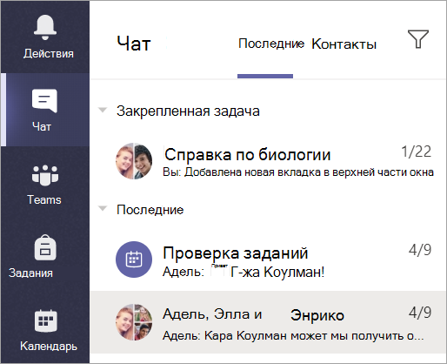The width and height of the screenshot is (447, 364).
Task: Open the Справка по биологии chat
Action: pos(268,161)
